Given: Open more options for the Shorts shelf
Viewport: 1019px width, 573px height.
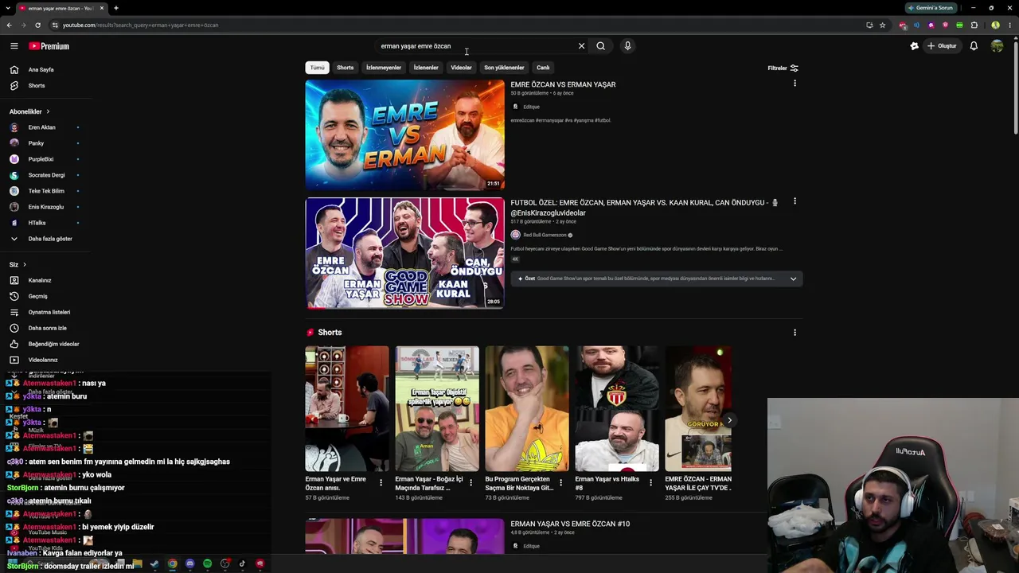Looking at the screenshot, I should (795, 333).
